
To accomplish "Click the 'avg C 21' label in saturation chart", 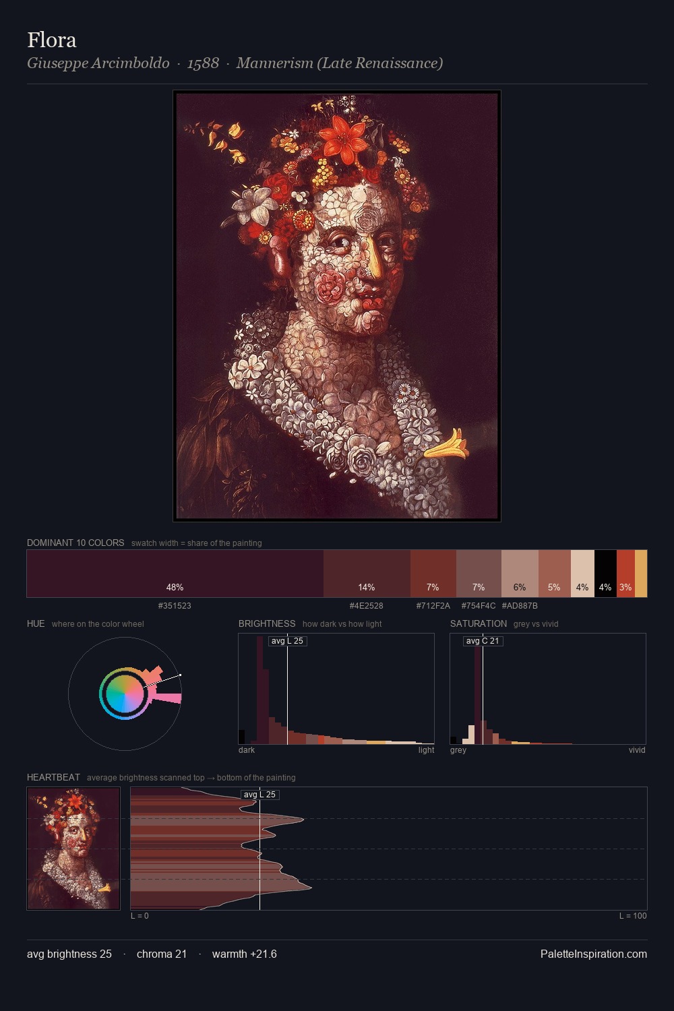I will 483,641.
